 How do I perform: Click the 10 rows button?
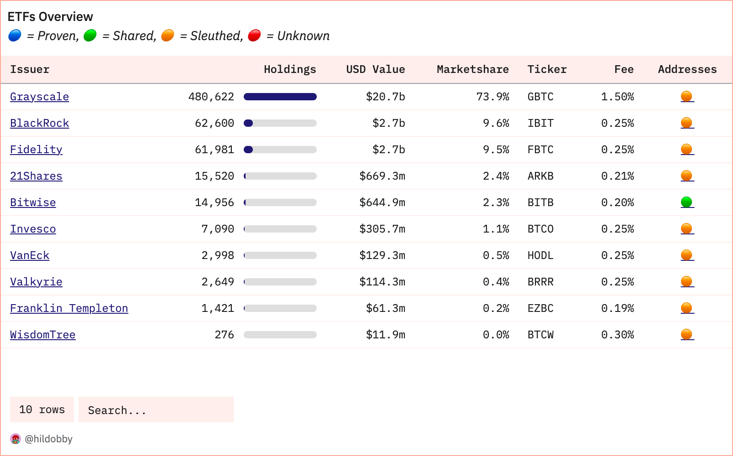pos(42,409)
